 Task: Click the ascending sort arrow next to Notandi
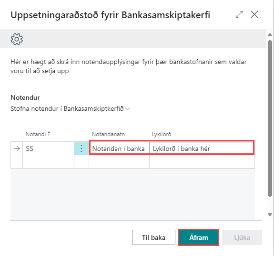pyautogui.click(x=49, y=134)
